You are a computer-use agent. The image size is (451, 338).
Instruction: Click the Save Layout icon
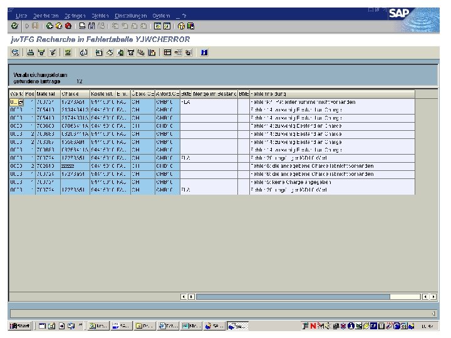point(189,53)
